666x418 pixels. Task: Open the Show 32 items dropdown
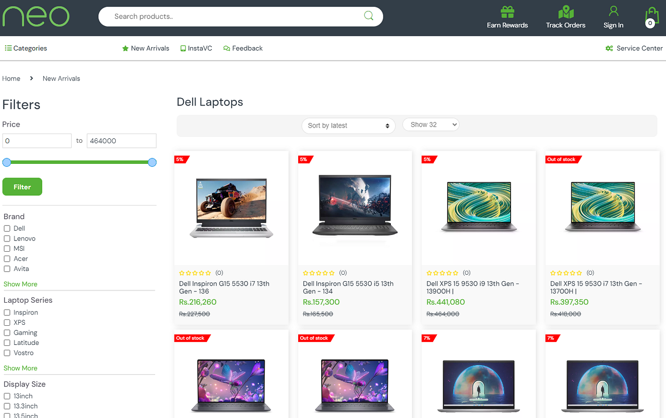(431, 124)
